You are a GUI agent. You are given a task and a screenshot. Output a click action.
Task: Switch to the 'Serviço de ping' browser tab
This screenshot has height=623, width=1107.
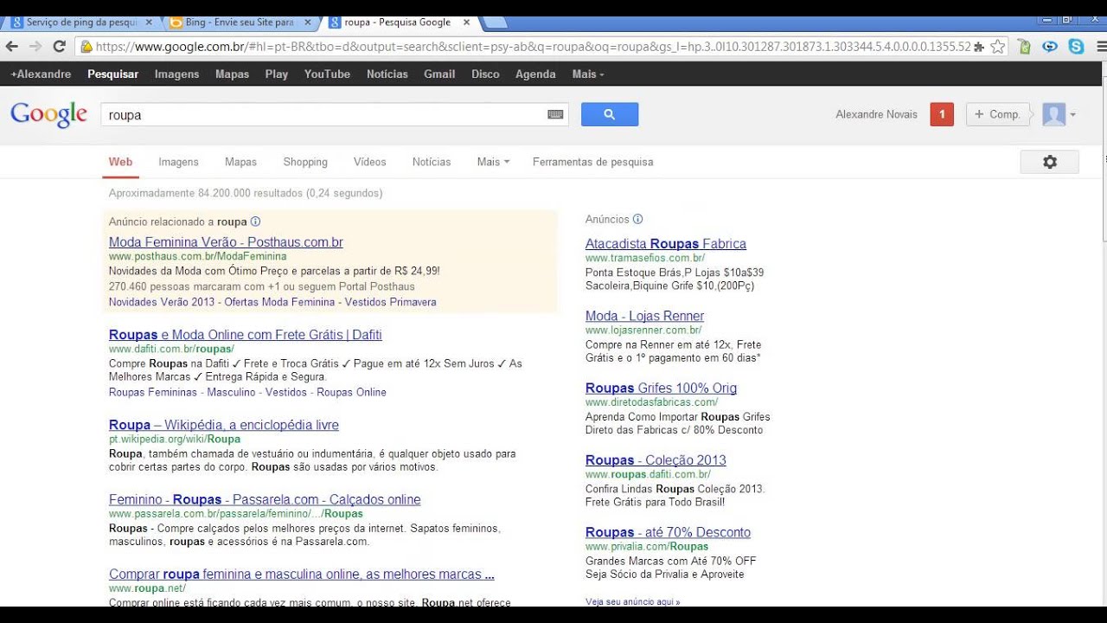[81, 22]
